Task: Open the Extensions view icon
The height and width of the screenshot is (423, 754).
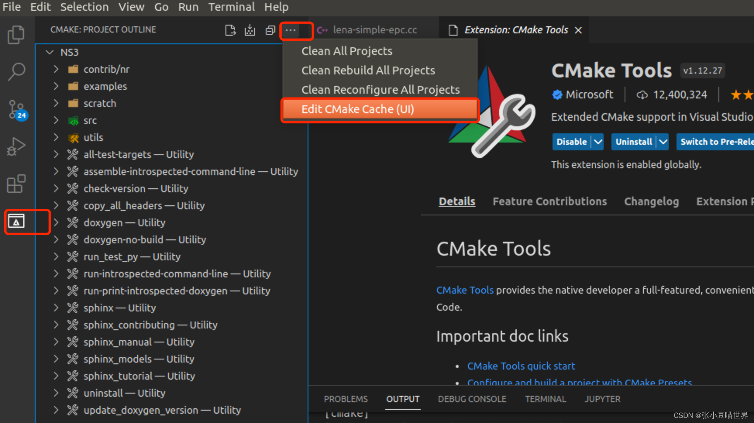Action: click(16, 184)
